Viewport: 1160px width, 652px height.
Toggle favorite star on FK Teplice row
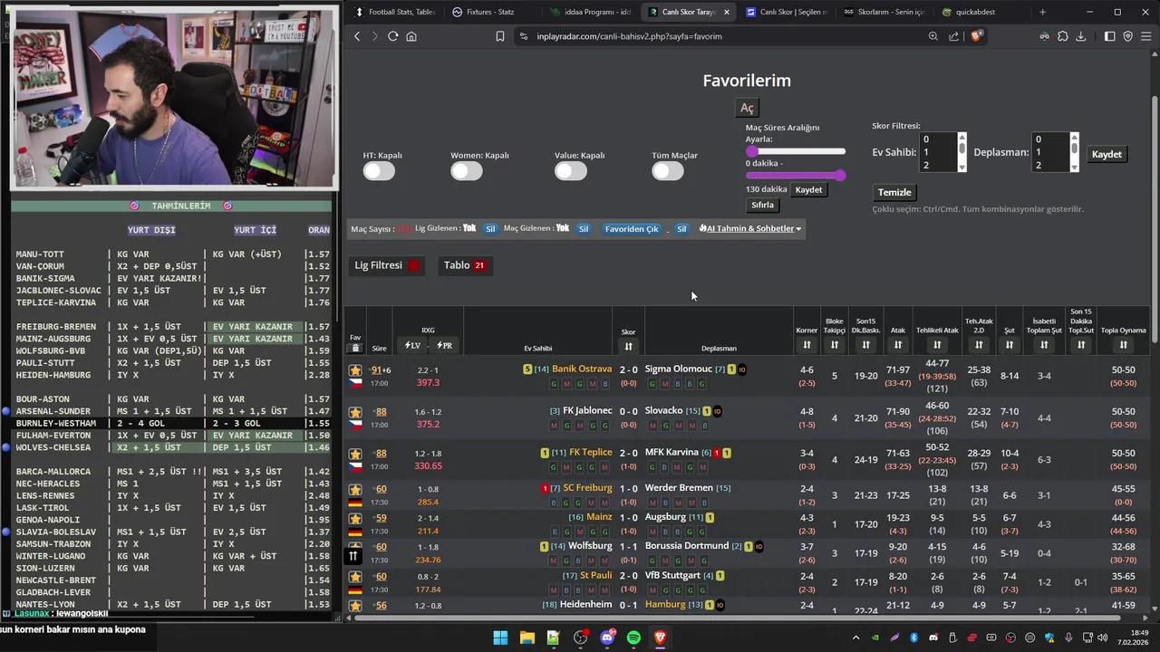(355, 454)
